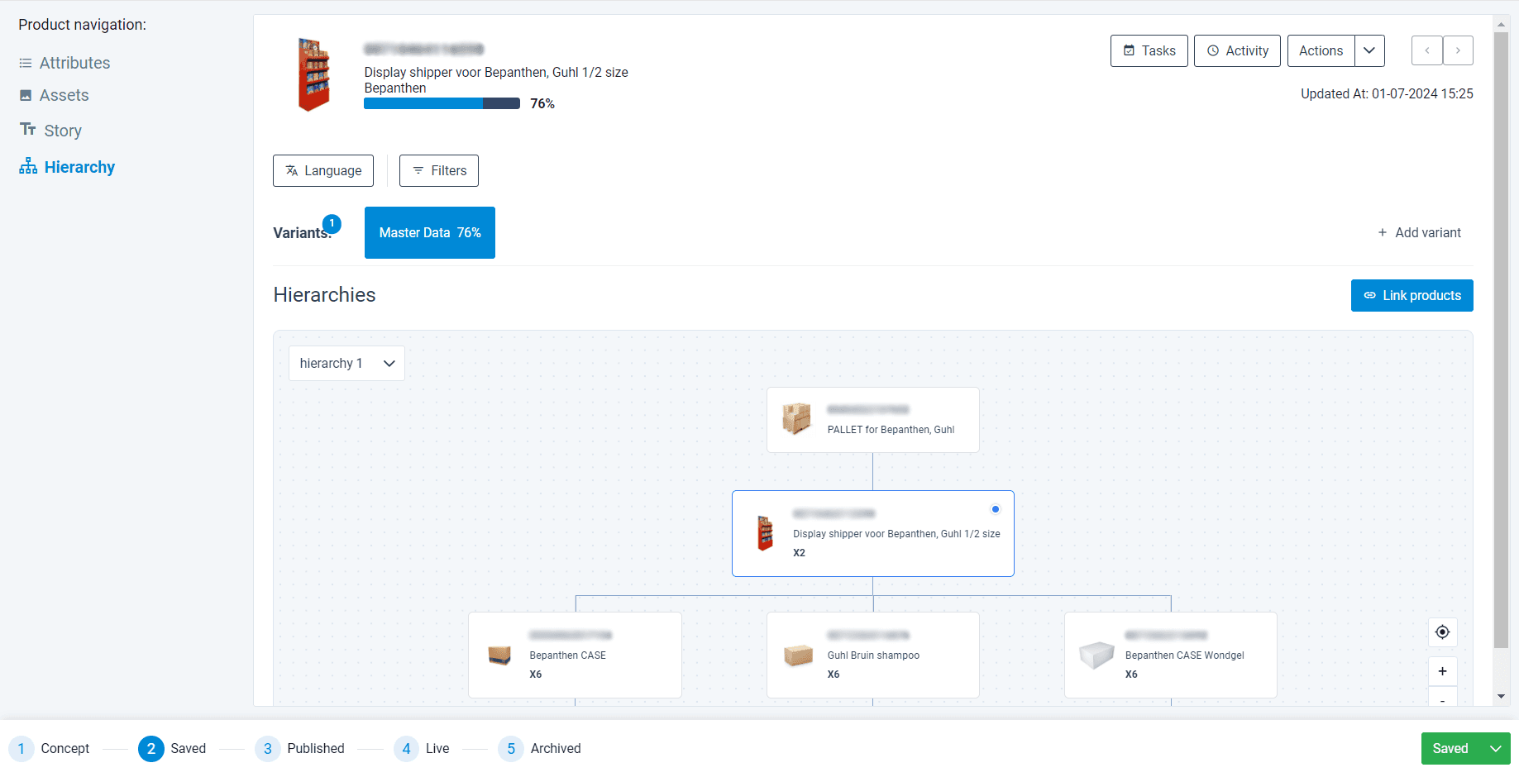Open the Story section icon

27,130
